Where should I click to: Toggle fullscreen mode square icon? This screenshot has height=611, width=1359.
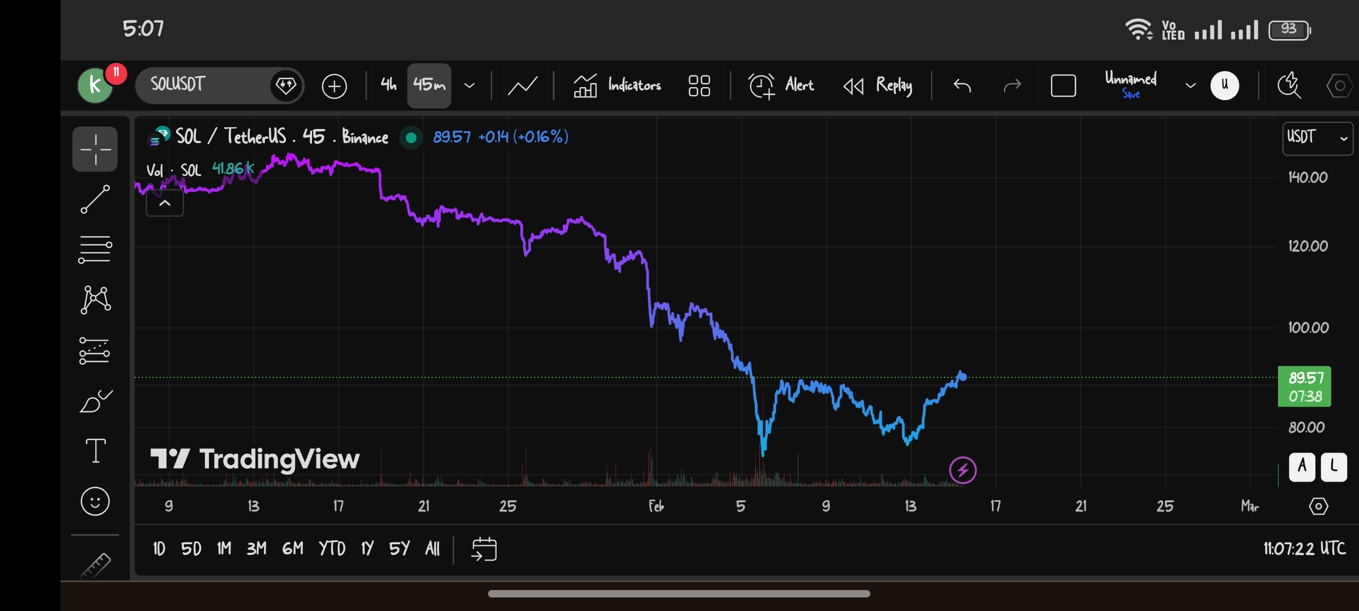(1063, 86)
